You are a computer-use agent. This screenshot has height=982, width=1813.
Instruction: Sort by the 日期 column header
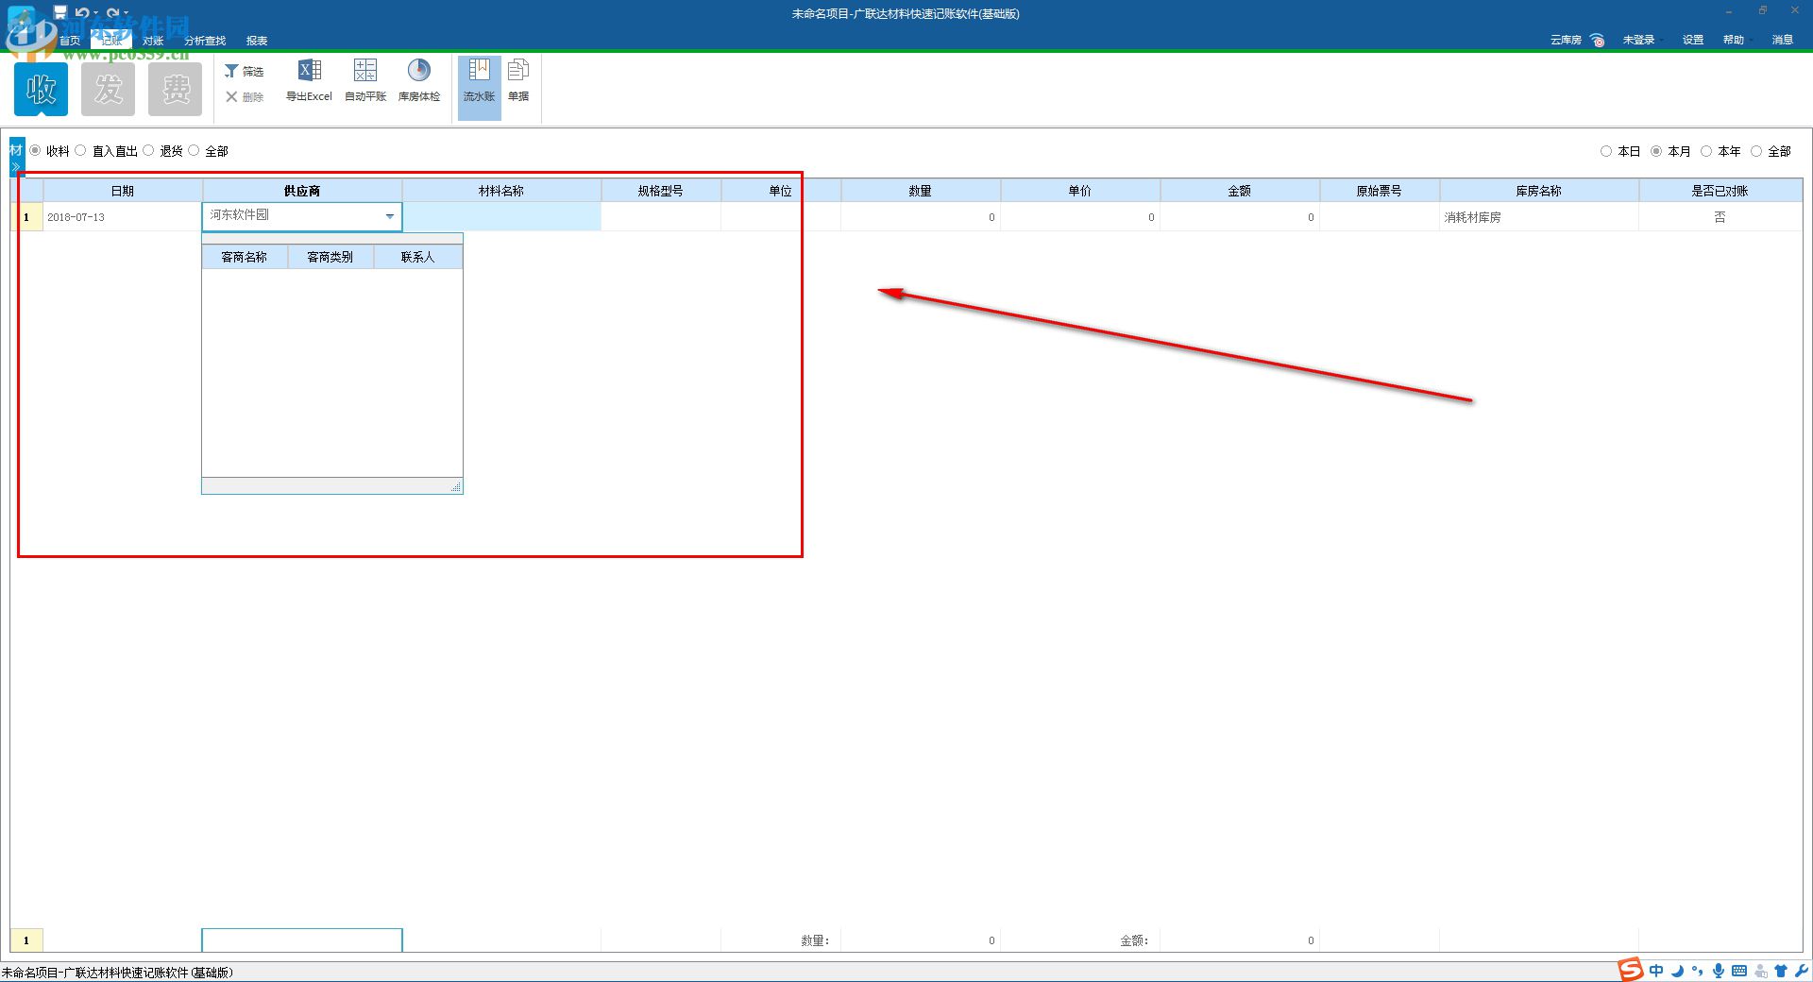coord(123,191)
